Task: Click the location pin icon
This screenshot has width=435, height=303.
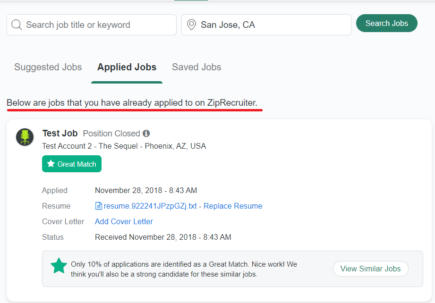Action: [191, 25]
